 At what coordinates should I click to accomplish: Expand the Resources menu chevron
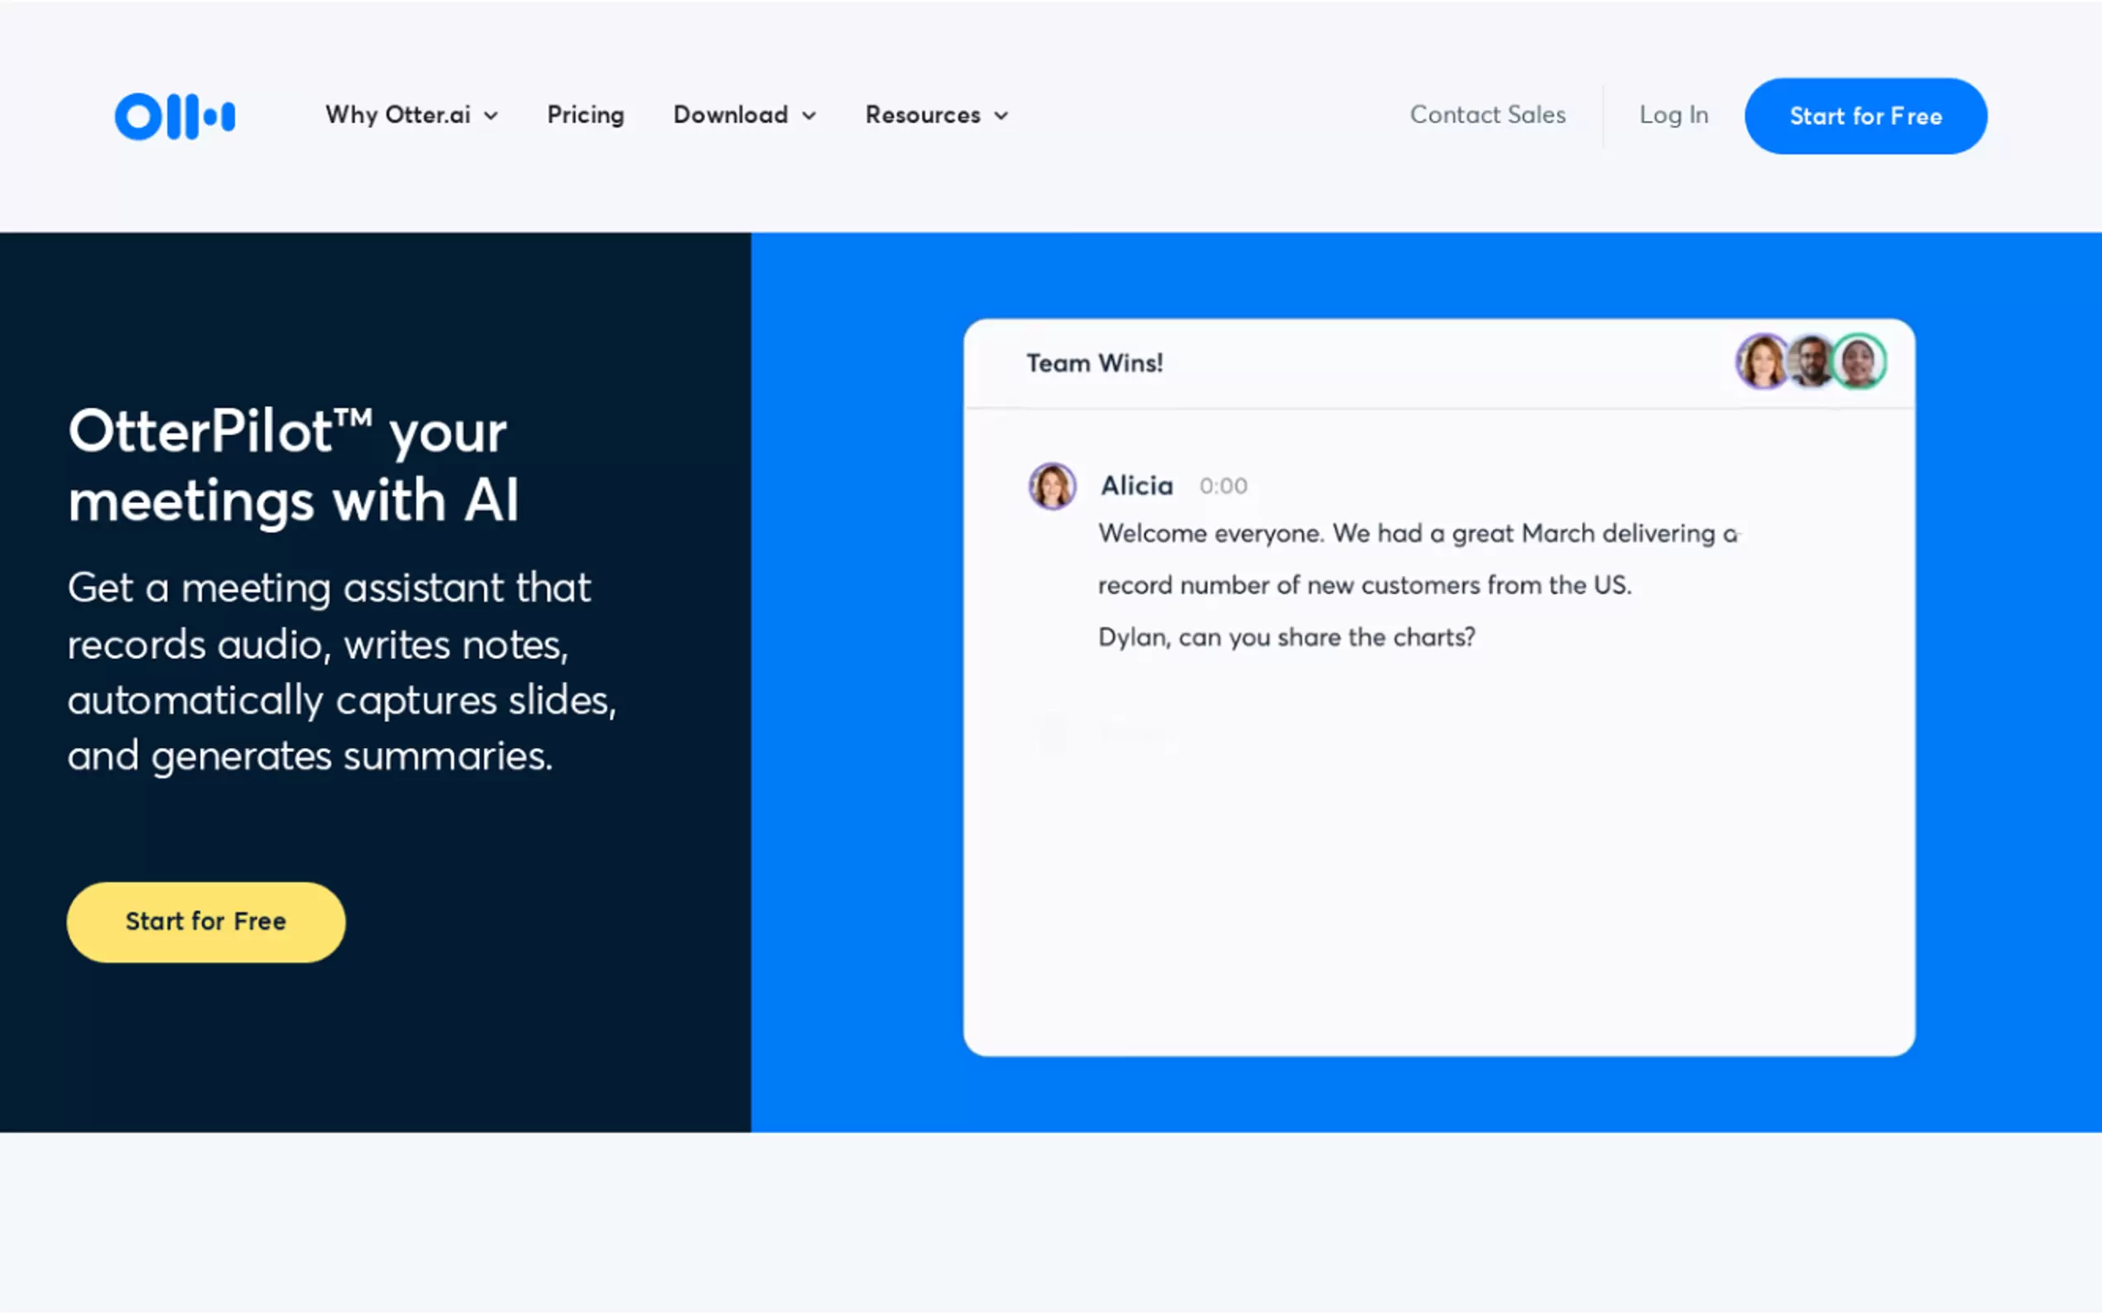[1001, 116]
